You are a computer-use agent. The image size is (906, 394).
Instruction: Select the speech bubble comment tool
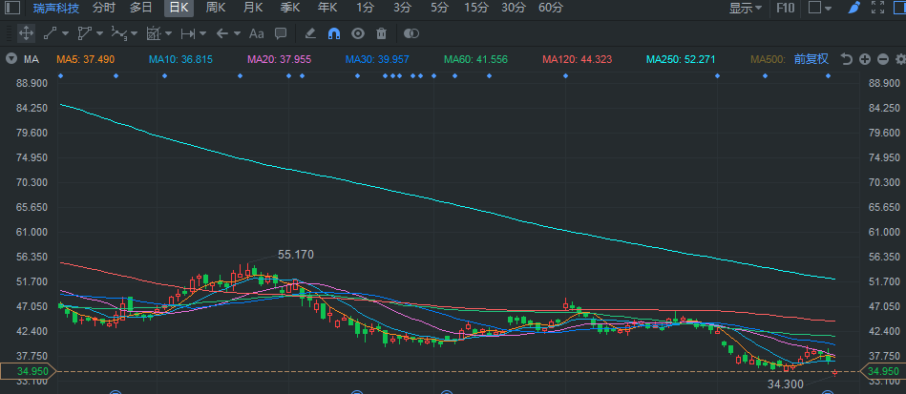pyautogui.click(x=281, y=33)
